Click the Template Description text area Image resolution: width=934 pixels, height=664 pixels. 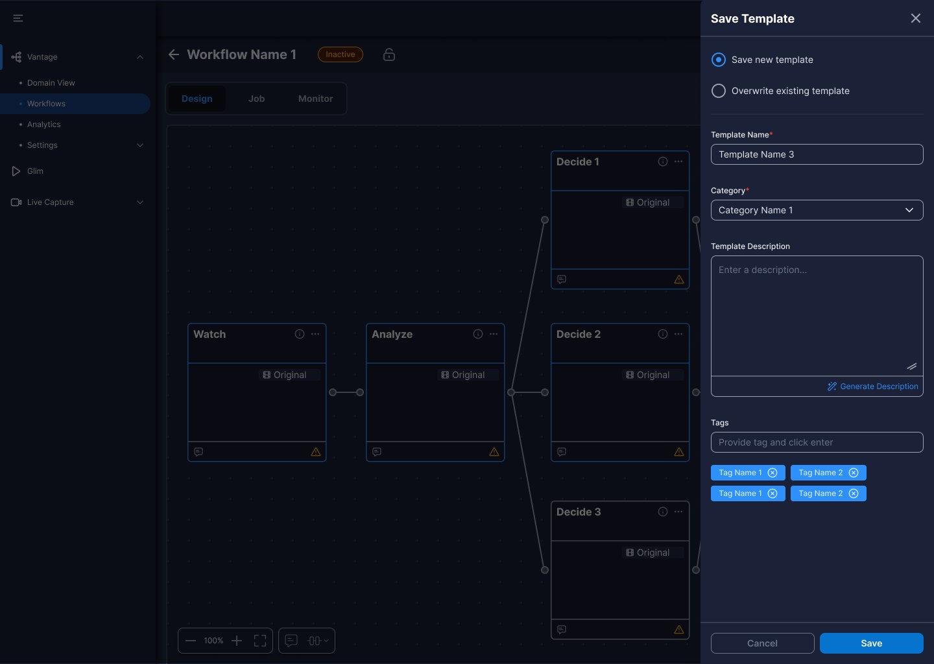(x=817, y=316)
